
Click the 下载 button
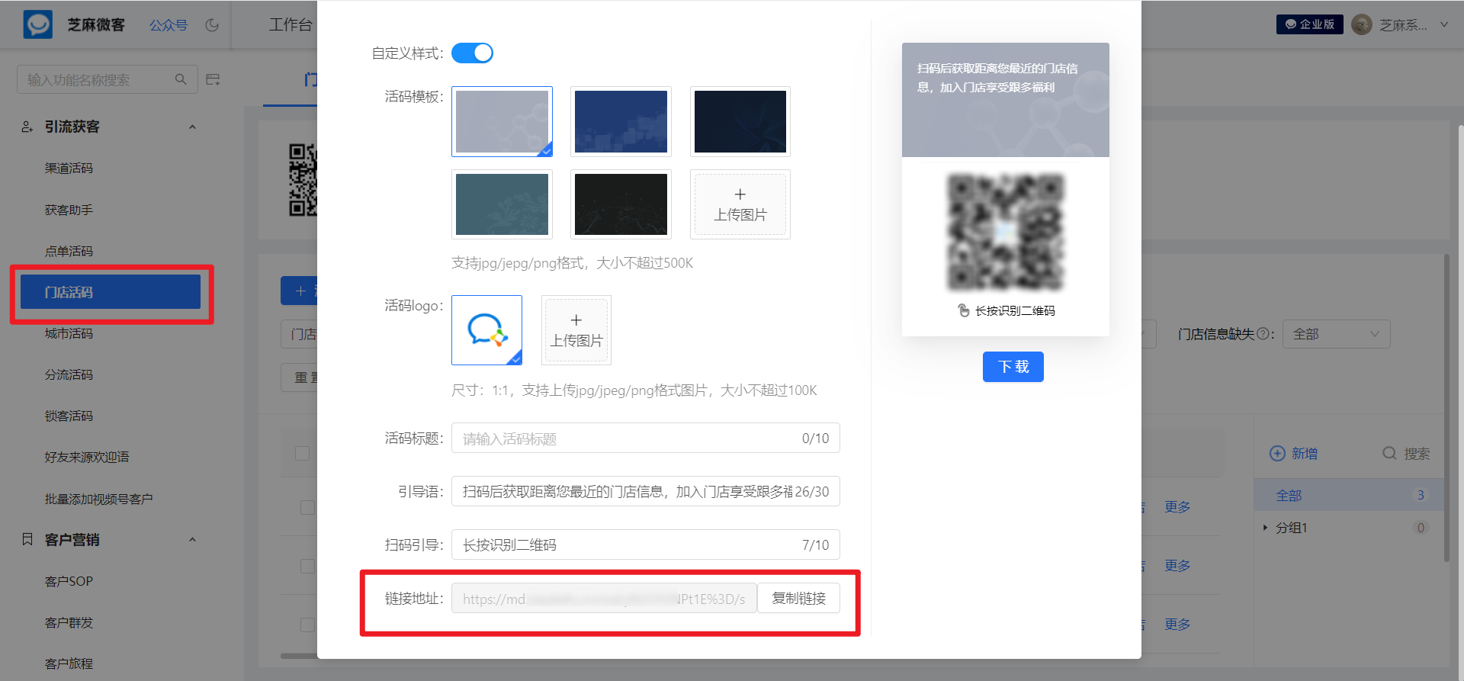click(1013, 367)
